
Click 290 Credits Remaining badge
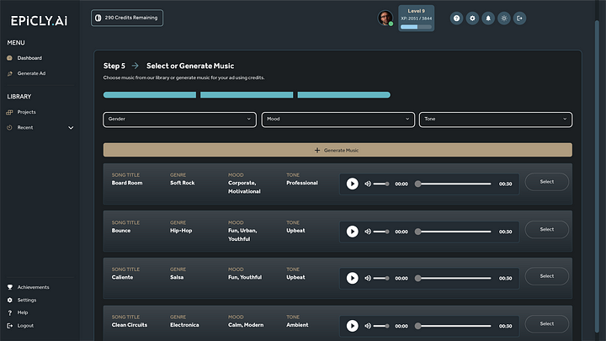(x=127, y=18)
